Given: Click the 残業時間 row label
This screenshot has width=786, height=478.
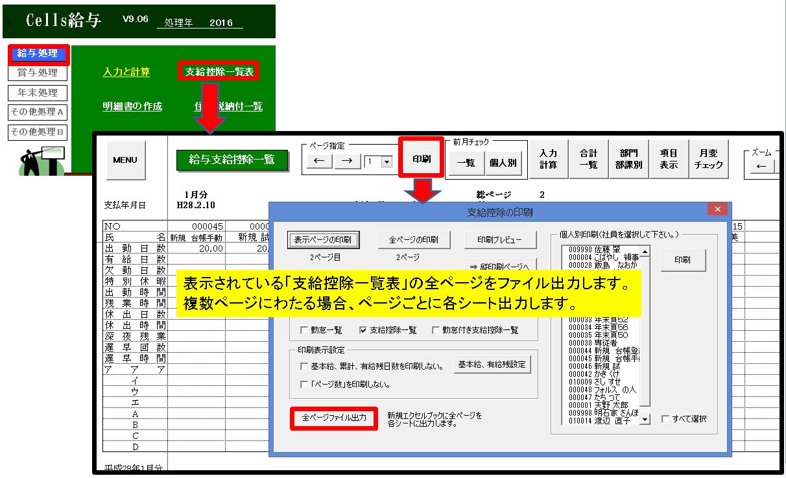Looking at the screenshot, I should click(135, 303).
